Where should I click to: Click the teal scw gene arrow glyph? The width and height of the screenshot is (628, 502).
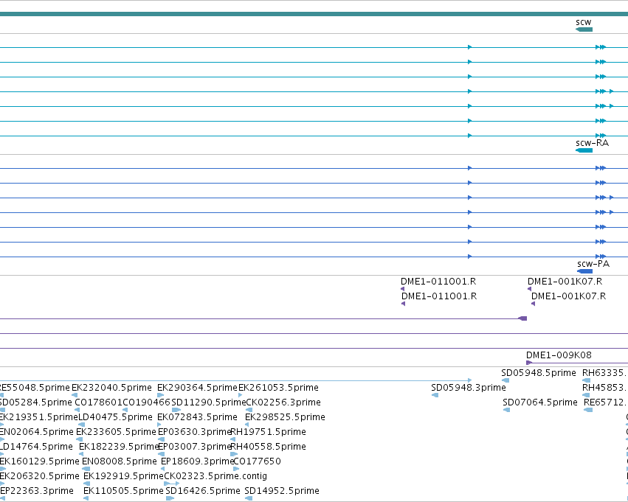(x=584, y=29)
